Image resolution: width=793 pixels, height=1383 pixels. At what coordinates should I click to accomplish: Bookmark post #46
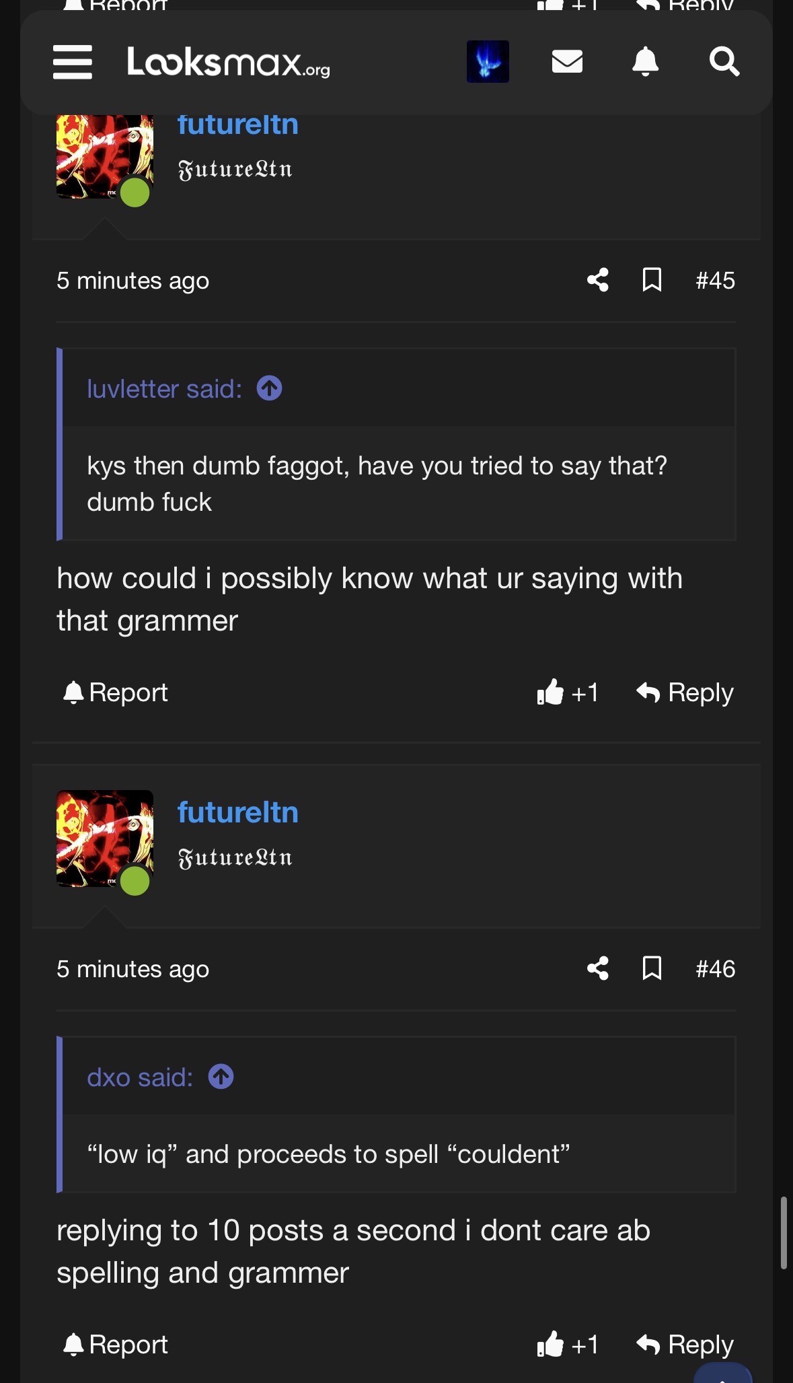(x=652, y=968)
